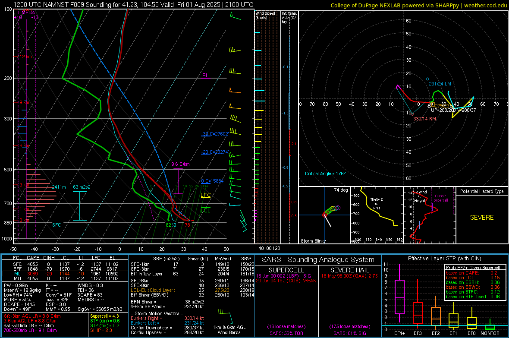This screenshot has width=509, height=338.
Task: Click the magenta EF4+ box in the STP plot
Action: (399, 297)
